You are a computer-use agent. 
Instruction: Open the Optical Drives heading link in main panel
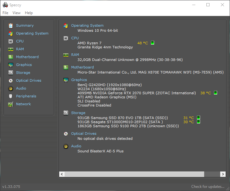pos(84,134)
